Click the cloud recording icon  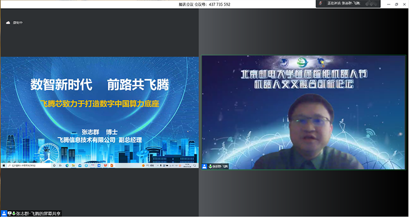[x=8, y=23]
